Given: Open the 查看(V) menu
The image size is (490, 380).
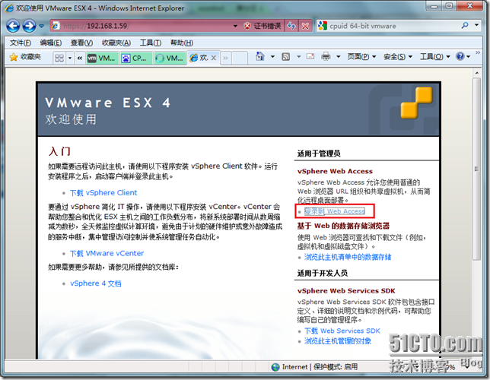Looking at the screenshot, I should tap(81, 43).
